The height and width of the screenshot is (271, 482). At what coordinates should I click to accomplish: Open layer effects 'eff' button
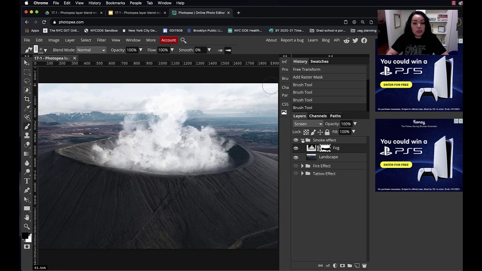click(x=328, y=265)
